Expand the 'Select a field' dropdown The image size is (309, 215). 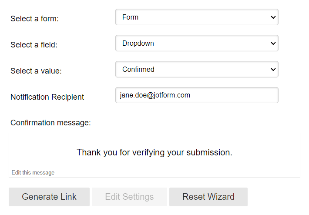click(x=196, y=44)
